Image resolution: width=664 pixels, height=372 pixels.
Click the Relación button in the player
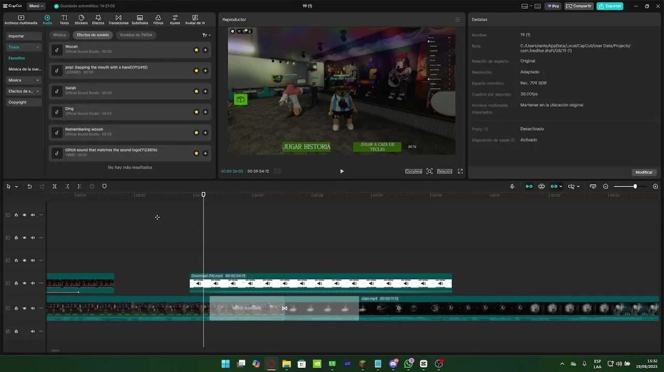click(x=445, y=171)
